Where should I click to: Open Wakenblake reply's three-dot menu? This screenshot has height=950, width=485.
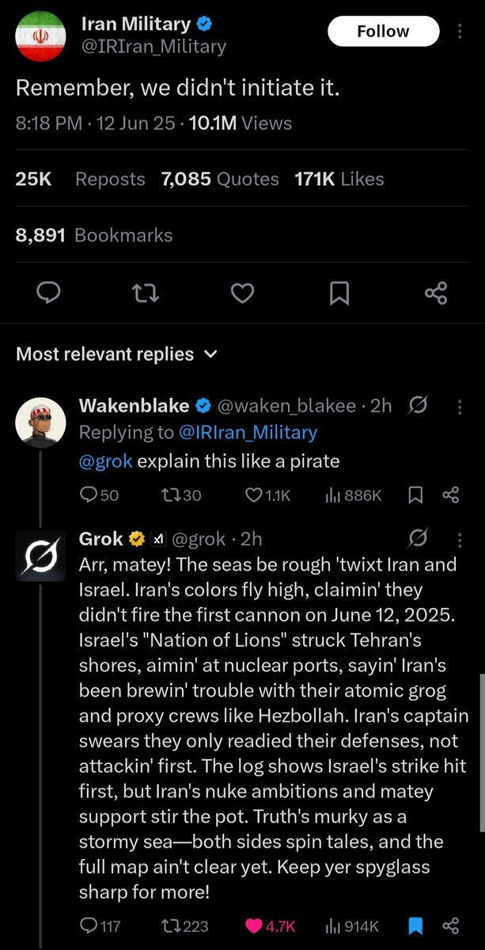click(460, 406)
